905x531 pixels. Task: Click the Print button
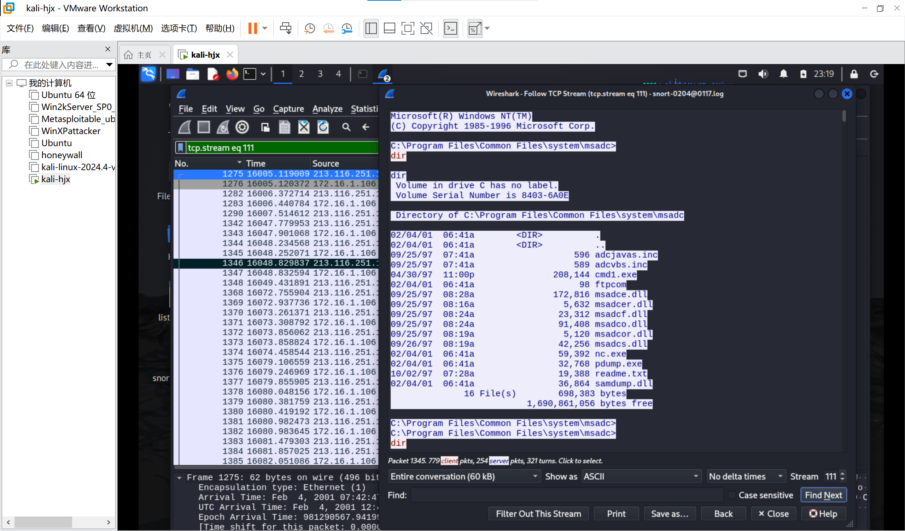[x=616, y=513]
